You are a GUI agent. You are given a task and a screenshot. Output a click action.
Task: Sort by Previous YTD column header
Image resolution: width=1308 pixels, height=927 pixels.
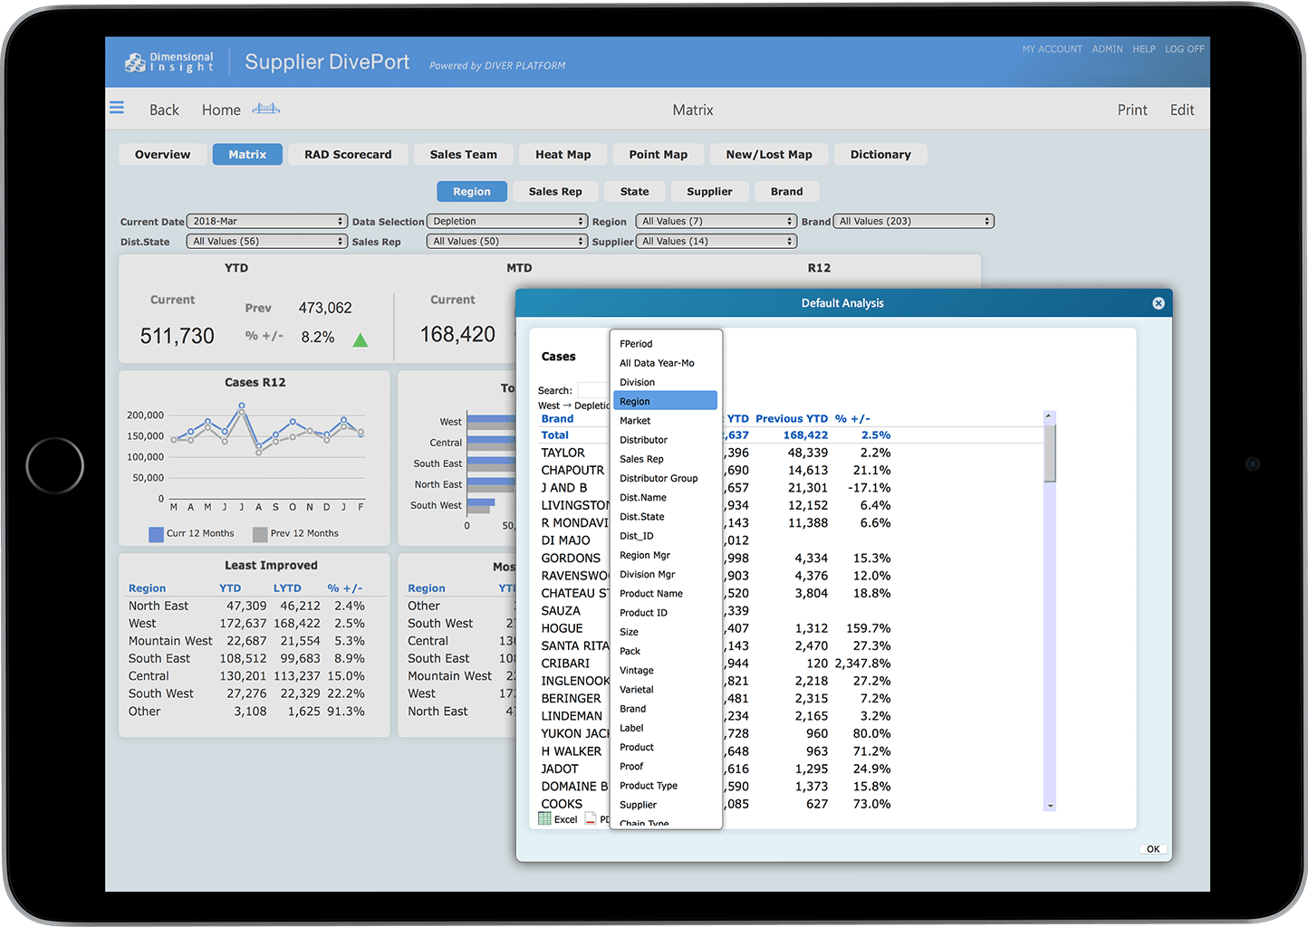(x=792, y=418)
